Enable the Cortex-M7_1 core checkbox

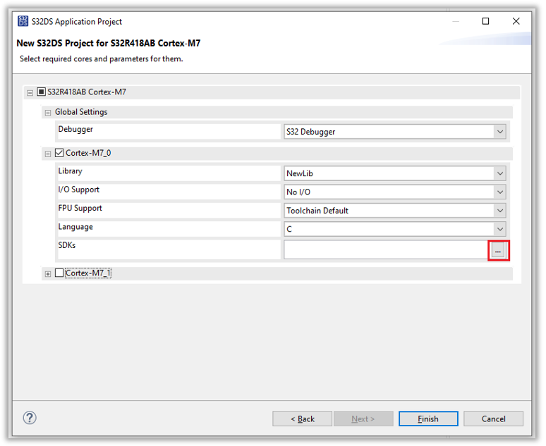[x=59, y=274]
